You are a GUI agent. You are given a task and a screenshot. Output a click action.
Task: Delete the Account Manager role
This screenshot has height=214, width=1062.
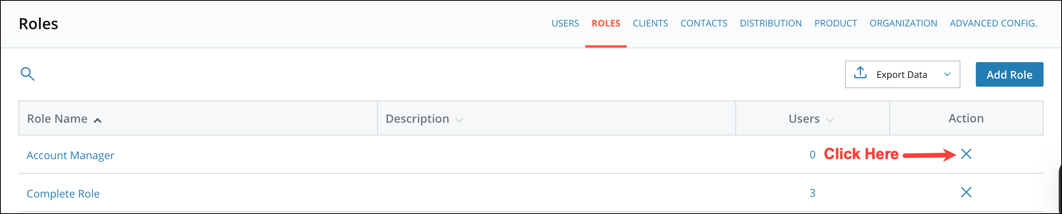(966, 154)
